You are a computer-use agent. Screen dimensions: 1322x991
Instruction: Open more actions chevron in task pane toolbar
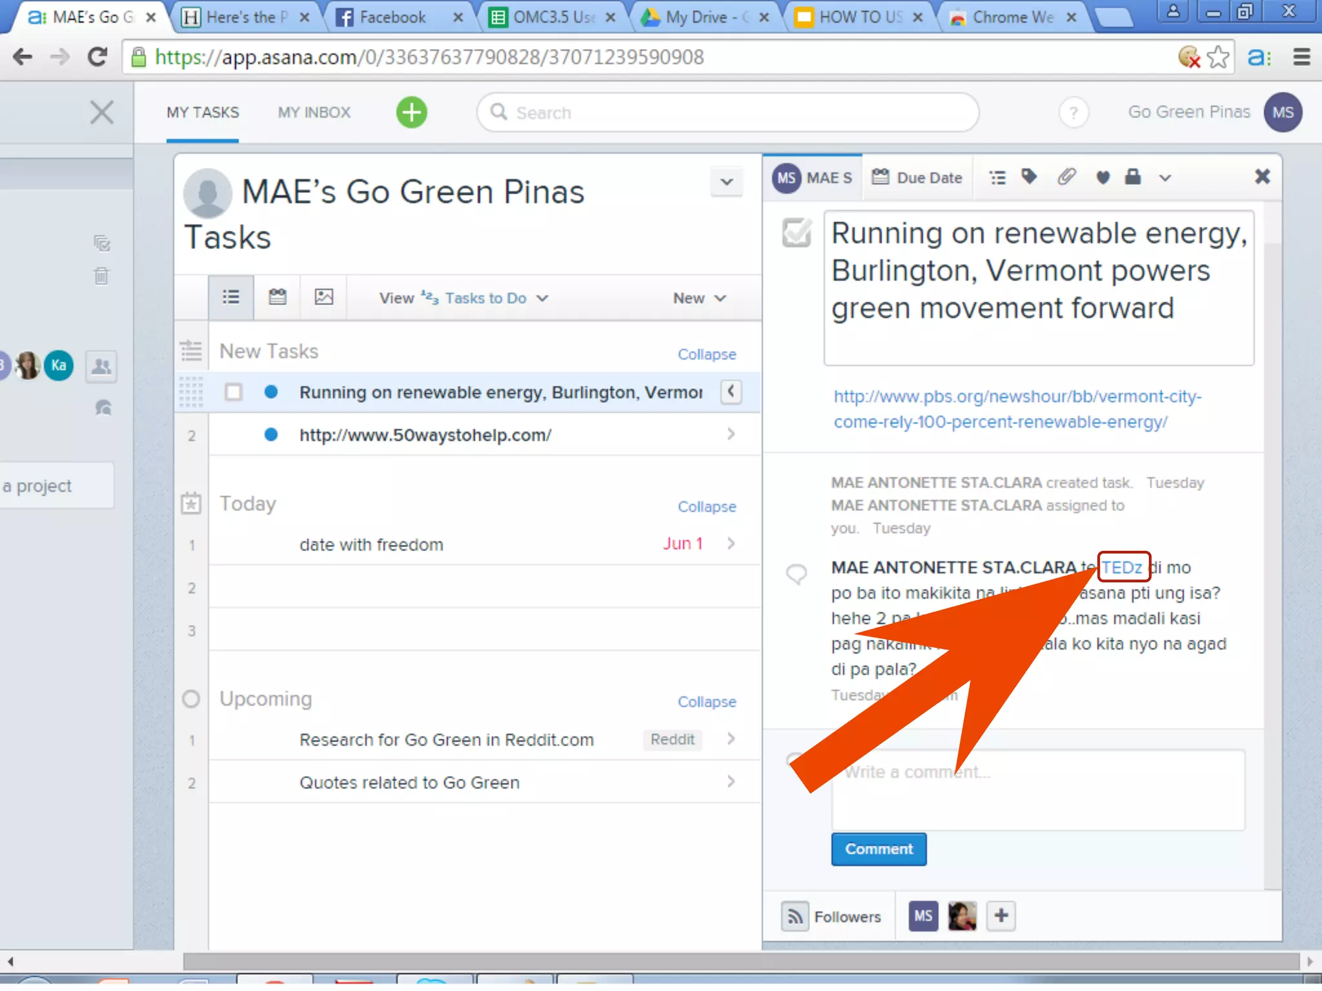tap(1164, 178)
